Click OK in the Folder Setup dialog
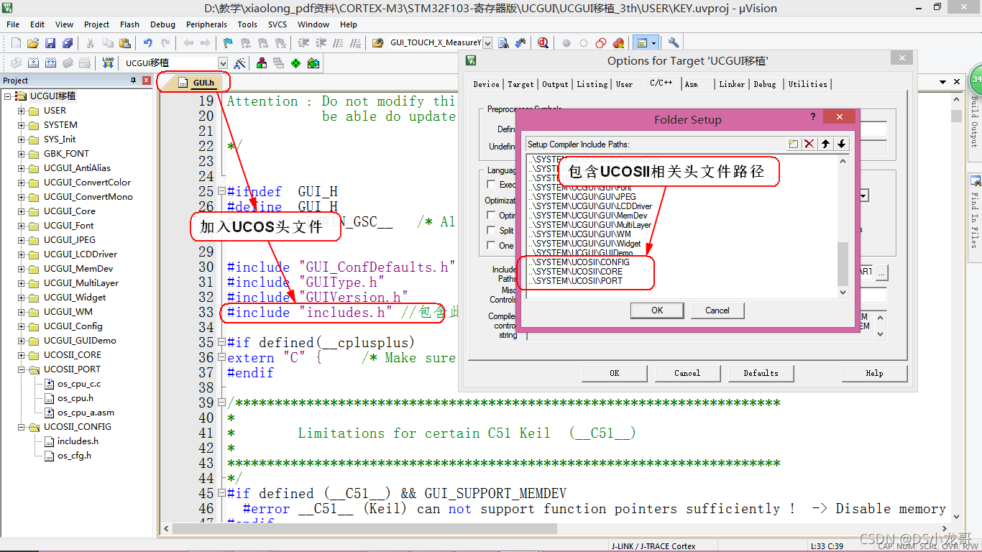The width and height of the screenshot is (982, 552). click(656, 310)
